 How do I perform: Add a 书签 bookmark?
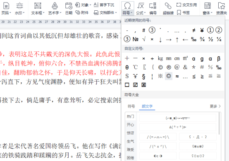(x=183, y=13)
